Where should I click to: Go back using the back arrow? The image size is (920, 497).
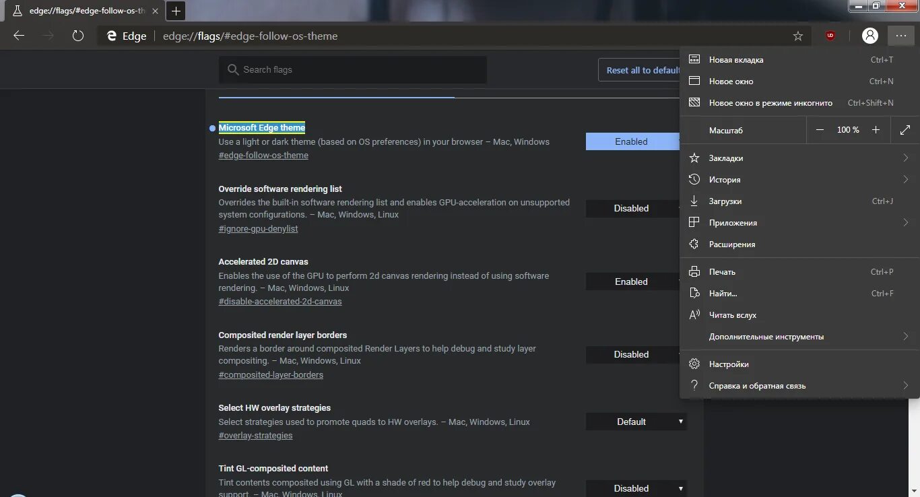(x=19, y=36)
